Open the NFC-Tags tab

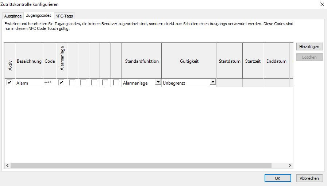(x=64, y=16)
